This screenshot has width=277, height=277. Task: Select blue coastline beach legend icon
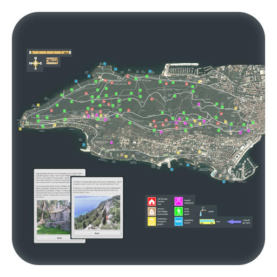click(x=179, y=221)
